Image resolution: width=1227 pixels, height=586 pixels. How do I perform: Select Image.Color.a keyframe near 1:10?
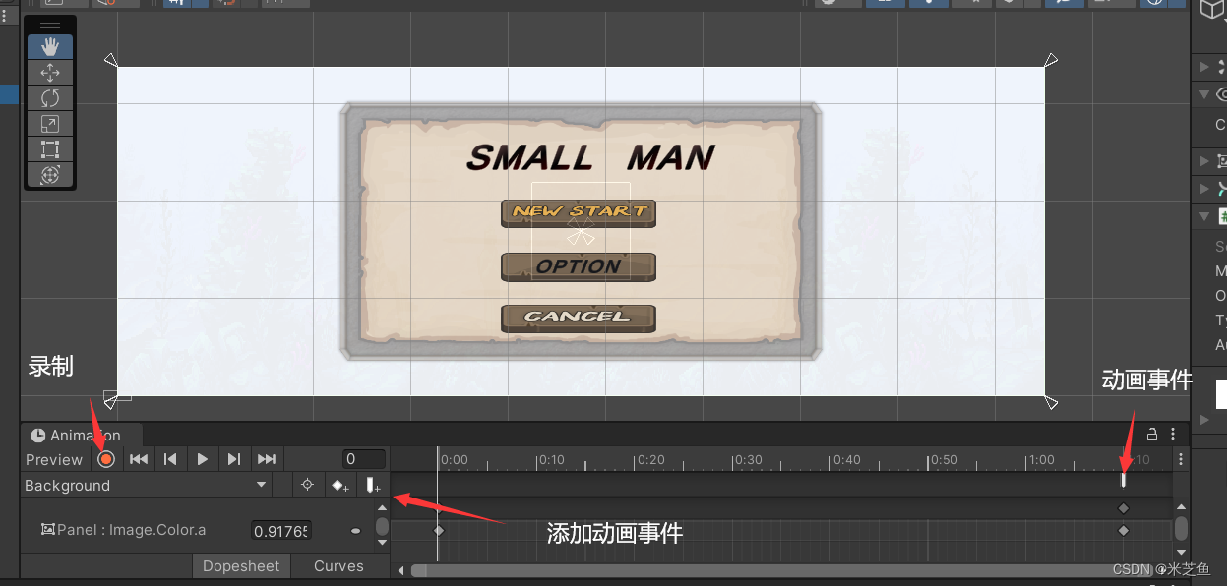click(x=1123, y=530)
